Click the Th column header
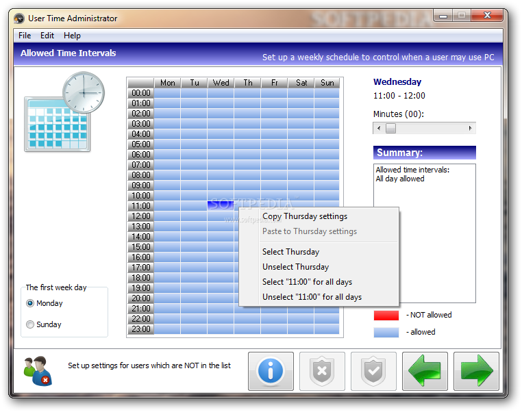This screenshot has height=412, width=522. (x=248, y=82)
